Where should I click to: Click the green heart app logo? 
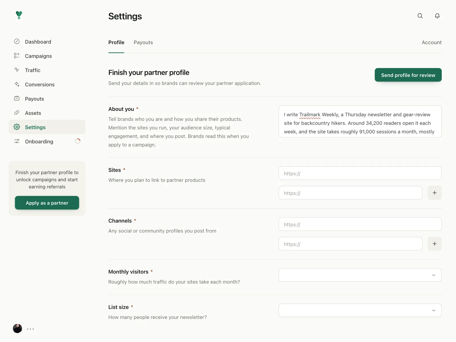coord(19,15)
